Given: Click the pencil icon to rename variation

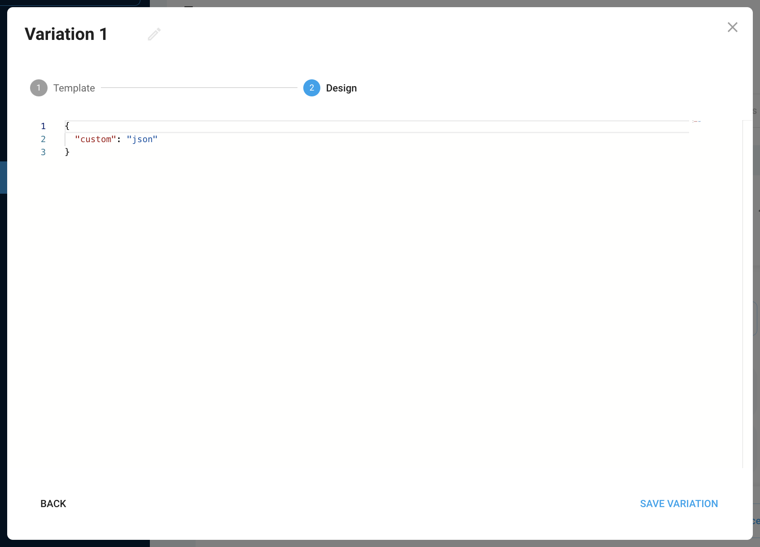Looking at the screenshot, I should pyautogui.click(x=154, y=34).
